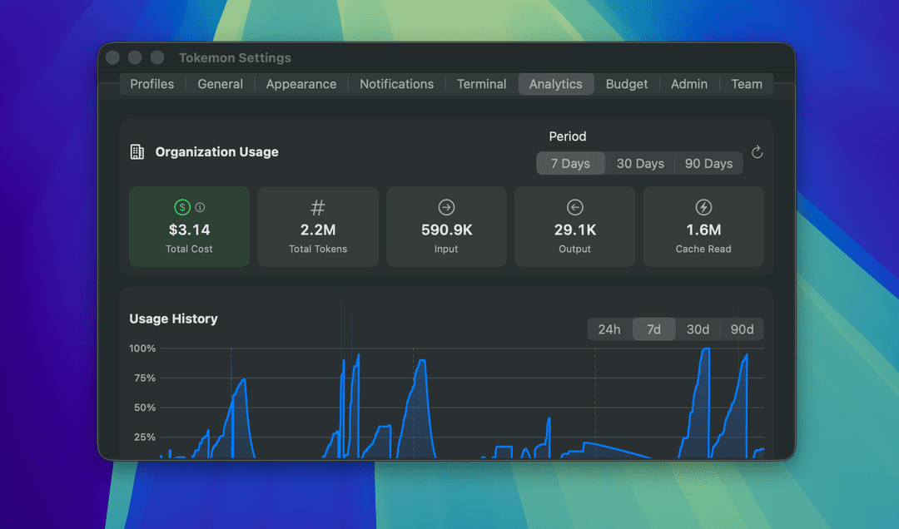Refresh usage data with the reload icon
This screenshot has height=529, width=899.
757,152
